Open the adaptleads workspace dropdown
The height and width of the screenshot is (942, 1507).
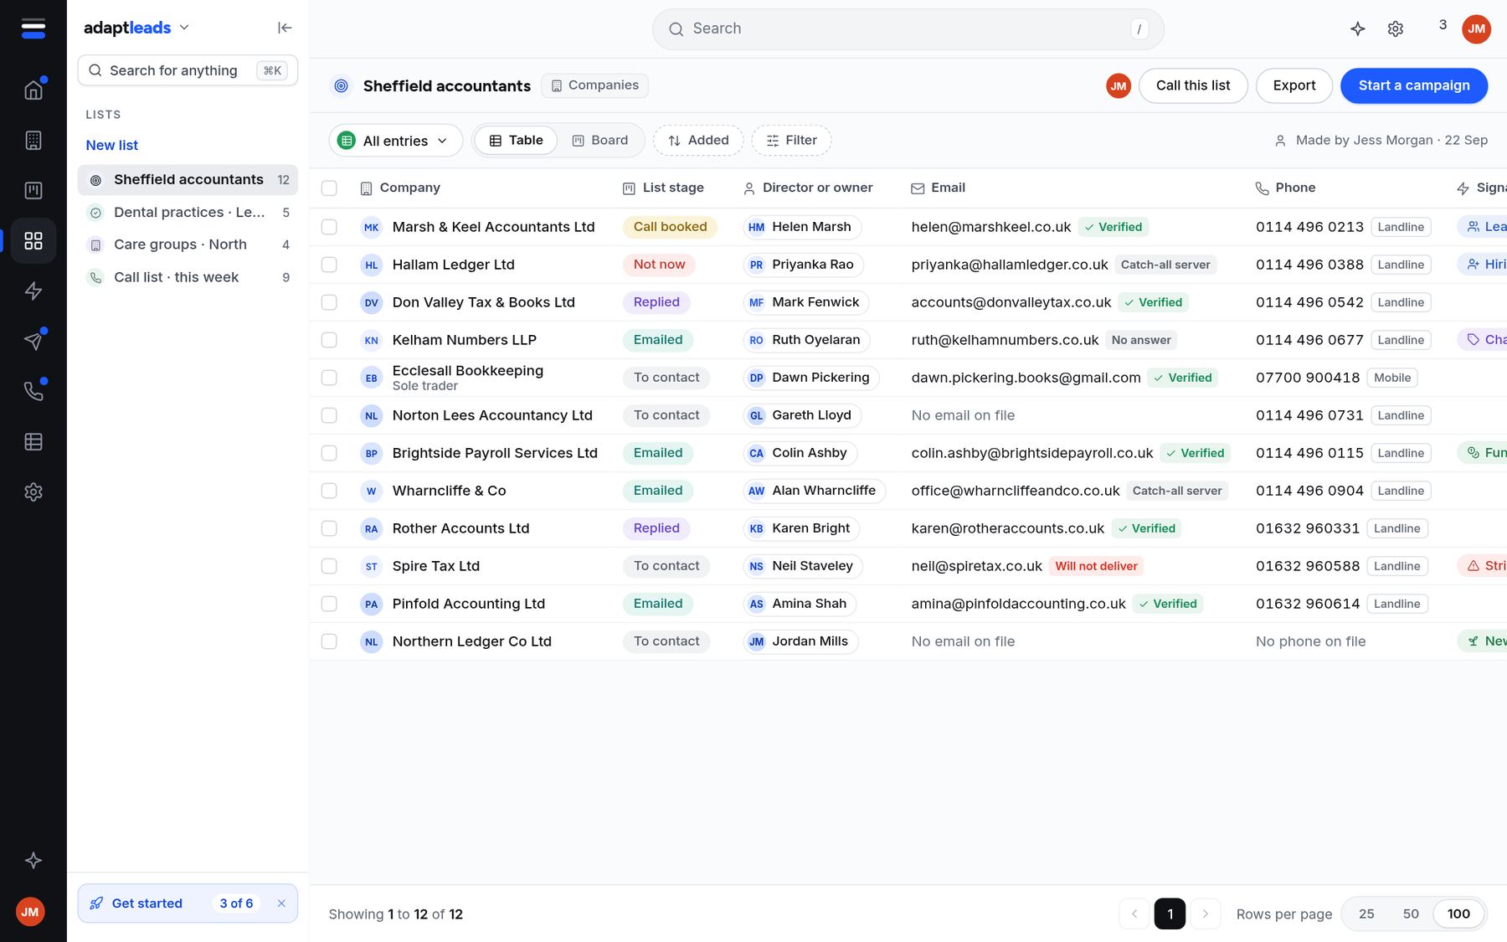137,28
